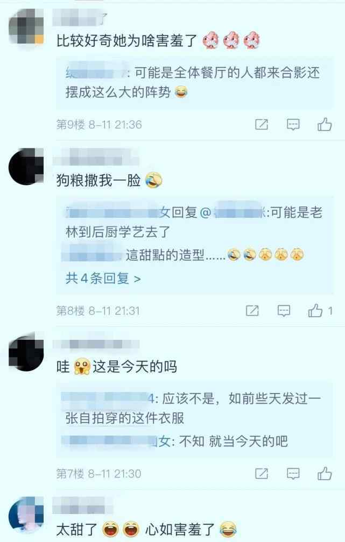345x542 pixels.
Task: Like the 第9楼 comment with thumbs-up
Action: point(325,124)
